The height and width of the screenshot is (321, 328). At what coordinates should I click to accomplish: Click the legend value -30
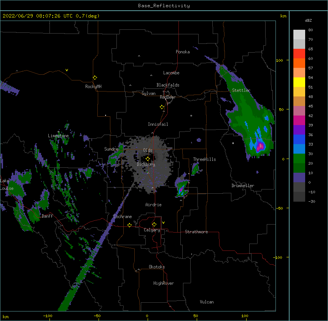click(312, 201)
